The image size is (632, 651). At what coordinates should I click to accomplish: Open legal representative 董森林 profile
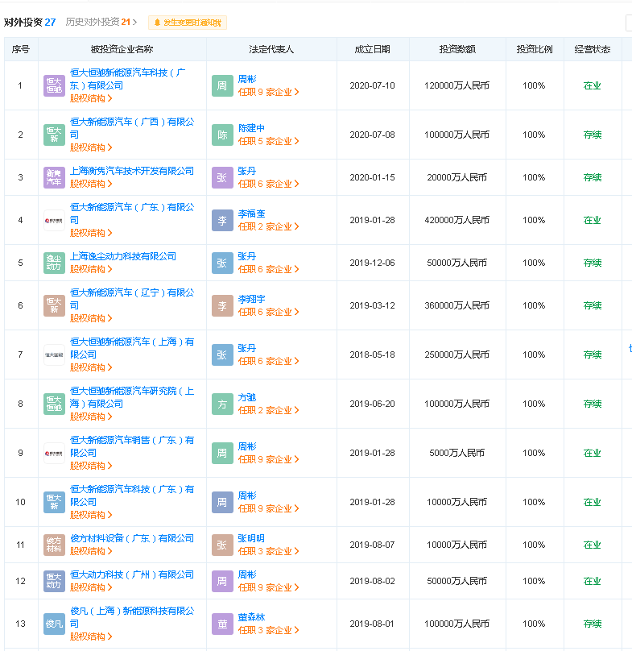[251, 617]
